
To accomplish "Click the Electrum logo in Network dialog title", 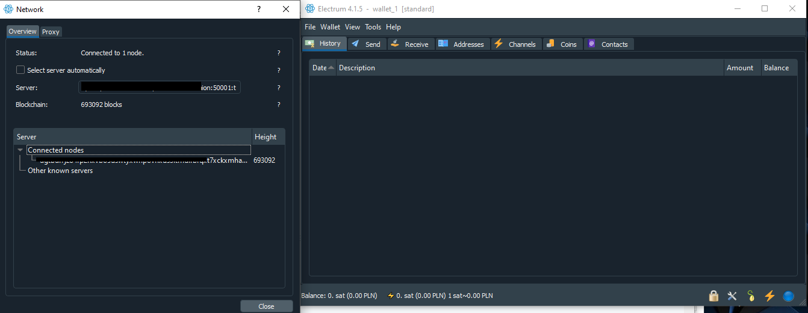I will pyautogui.click(x=8, y=9).
